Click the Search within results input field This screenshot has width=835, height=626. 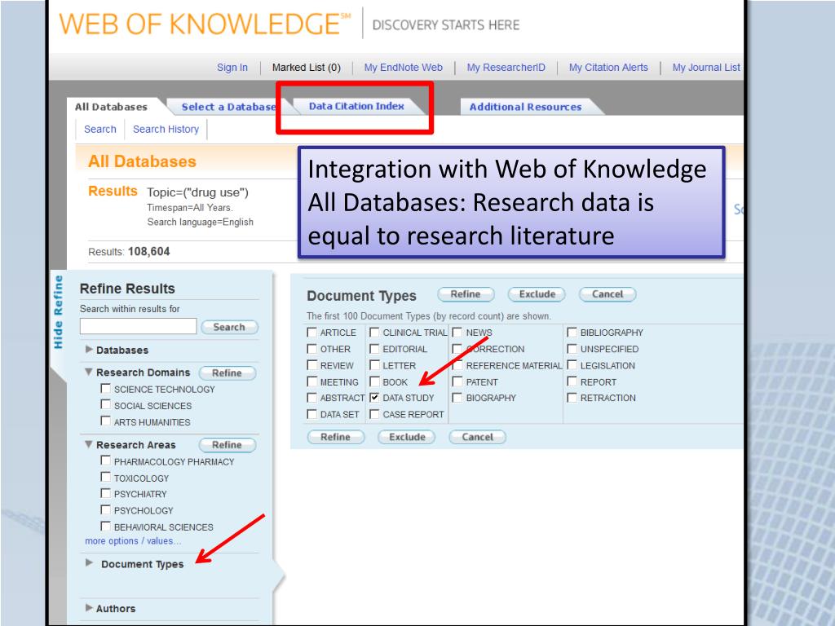(138, 326)
